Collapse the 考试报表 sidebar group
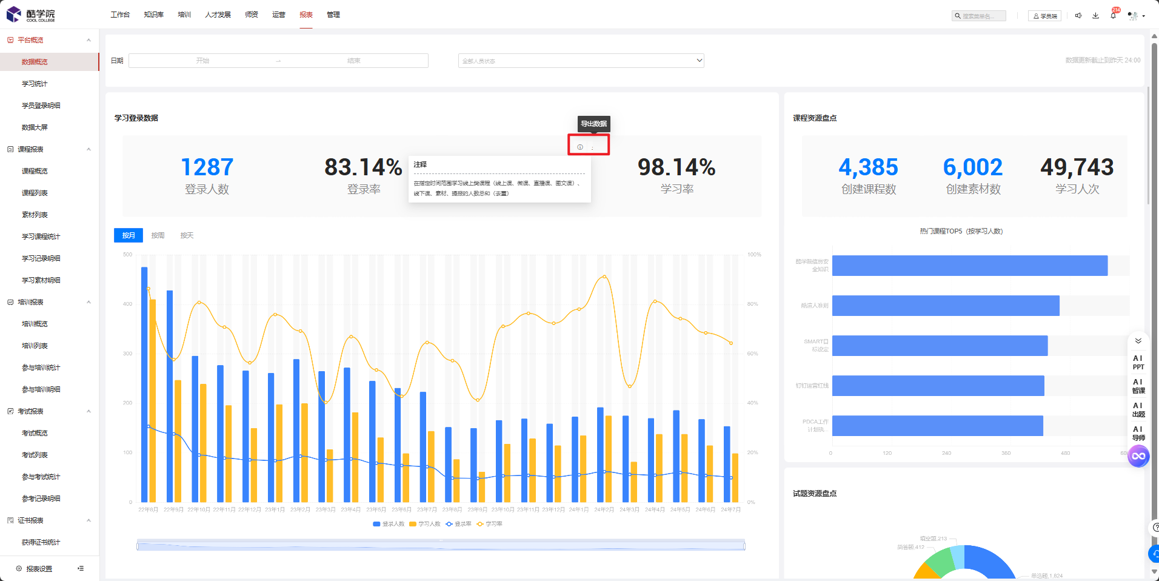Screen dimensions: 1159x581 (89, 411)
